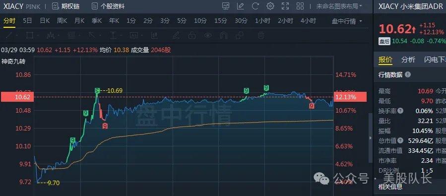Switch to the 年K yearly tab
Image resolution: width=446 pixels, height=196 pixels.
pyautogui.click(x=114, y=21)
